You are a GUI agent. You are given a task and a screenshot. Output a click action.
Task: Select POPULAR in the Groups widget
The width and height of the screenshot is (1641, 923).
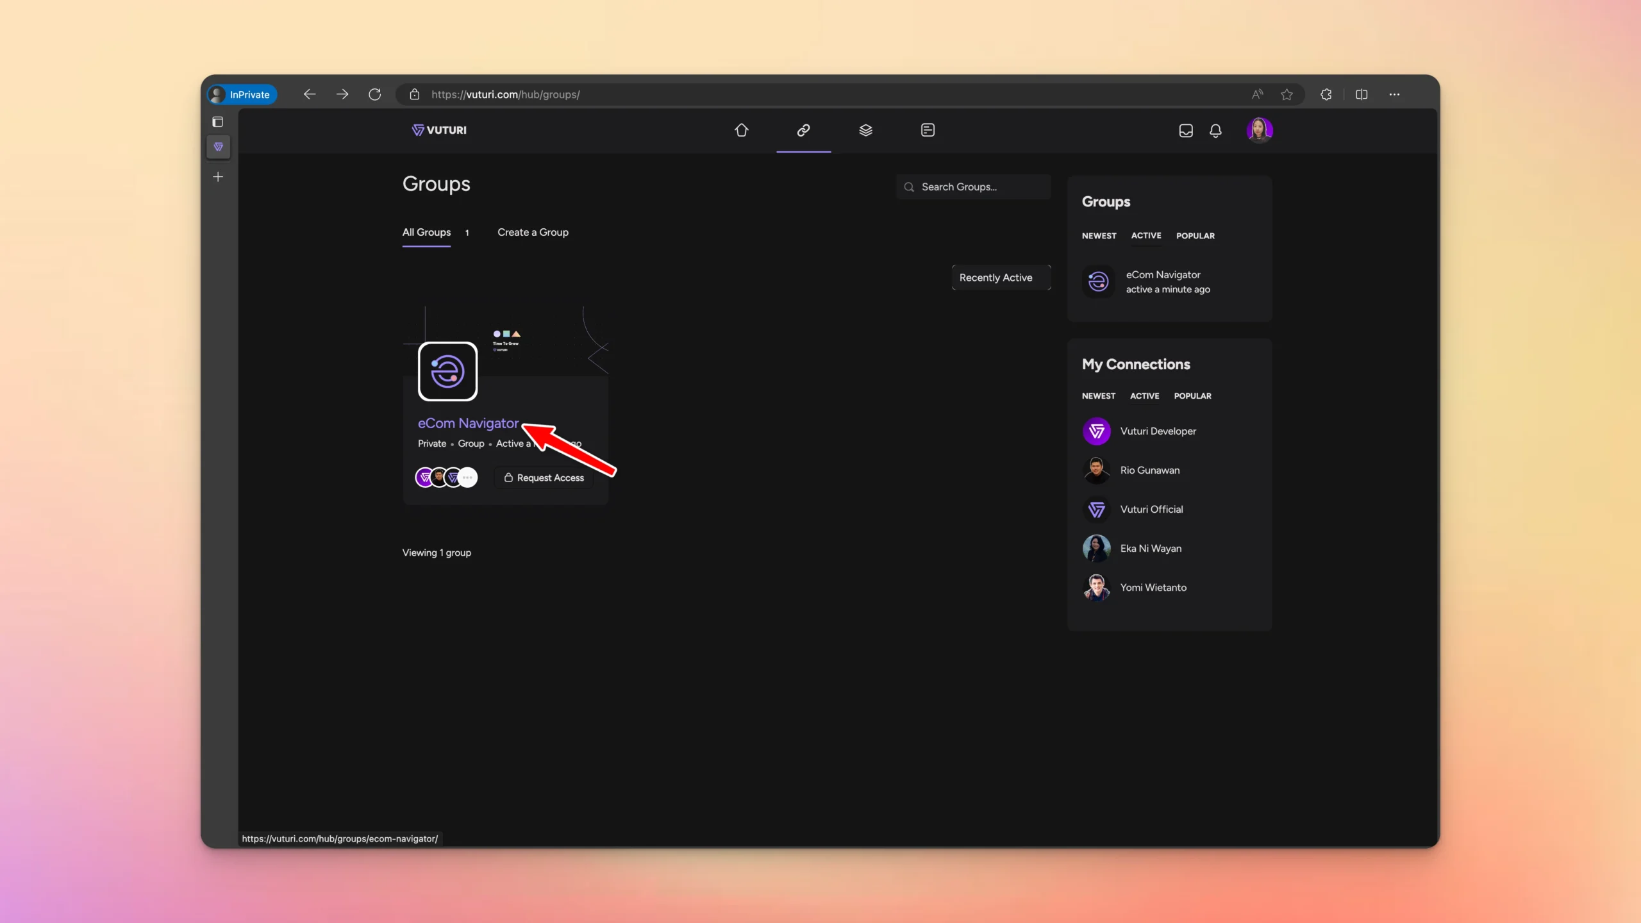coord(1195,236)
